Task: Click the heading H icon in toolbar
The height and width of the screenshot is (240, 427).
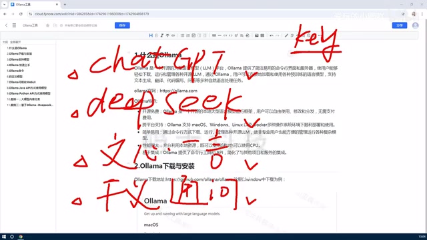Action: click(x=151, y=35)
